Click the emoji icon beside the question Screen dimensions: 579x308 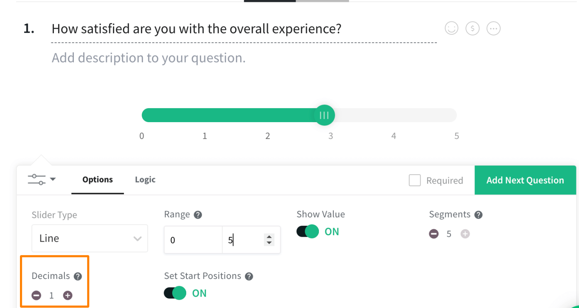[451, 28]
